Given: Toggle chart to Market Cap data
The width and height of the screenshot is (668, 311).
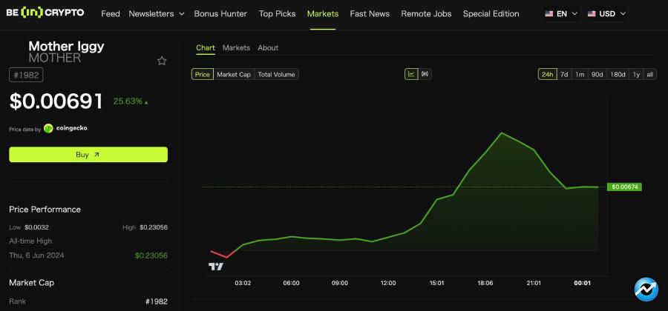Looking at the screenshot, I should pyautogui.click(x=233, y=74).
